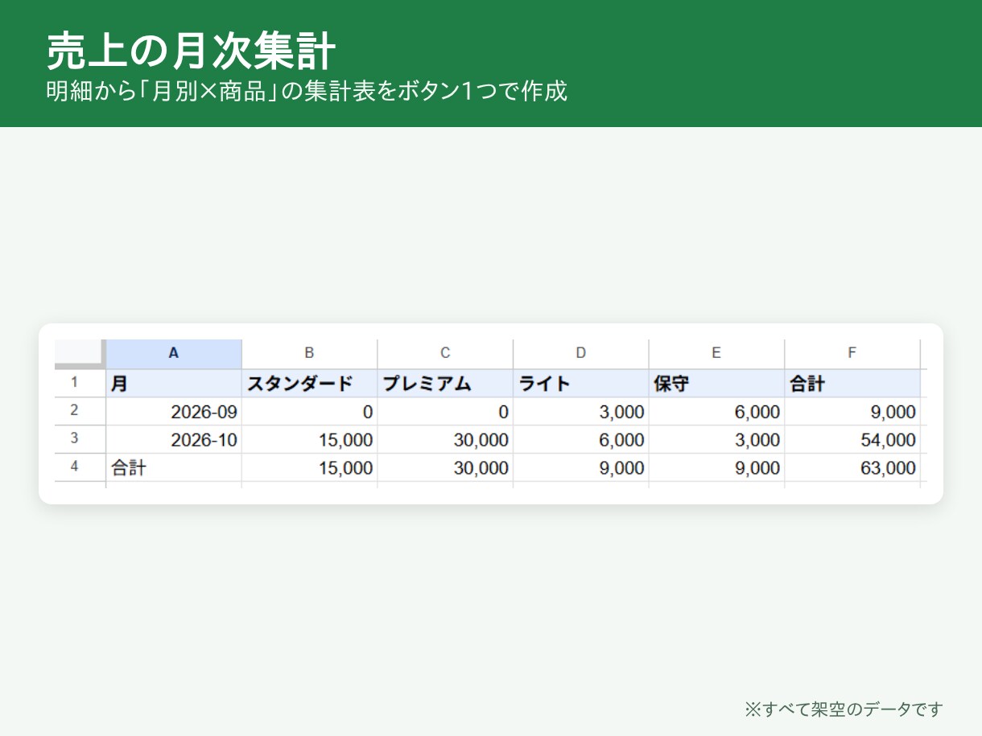Select 合計 value 9,000 in 2026-09 row
Screen dimensions: 982x736
852,412
